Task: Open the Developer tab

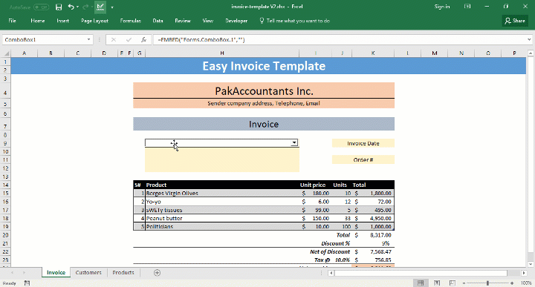Action: pos(236,21)
